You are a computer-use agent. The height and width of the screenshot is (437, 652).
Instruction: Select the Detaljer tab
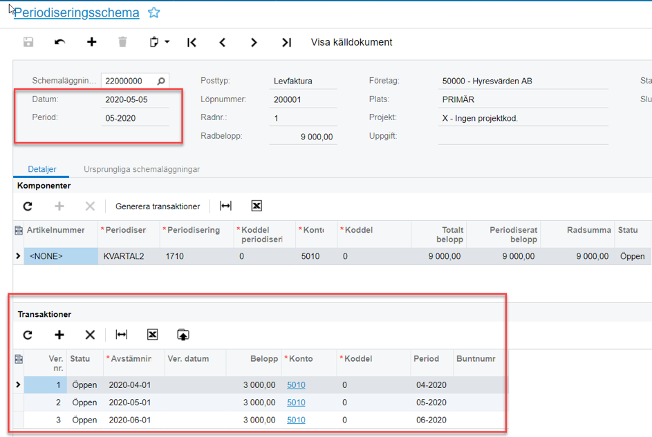(42, 169)
